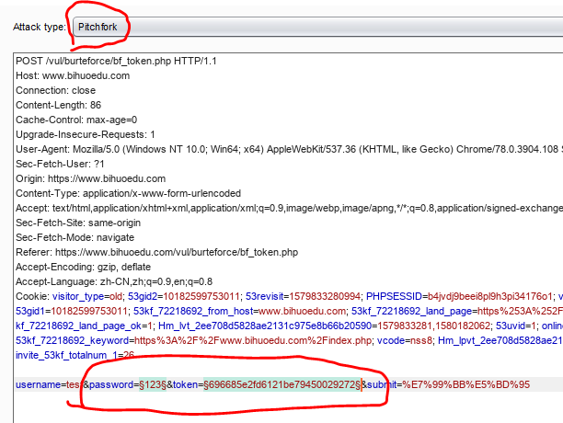Click the 'Content-Length: 86' header
563x423 pixels.
(59, 105)
